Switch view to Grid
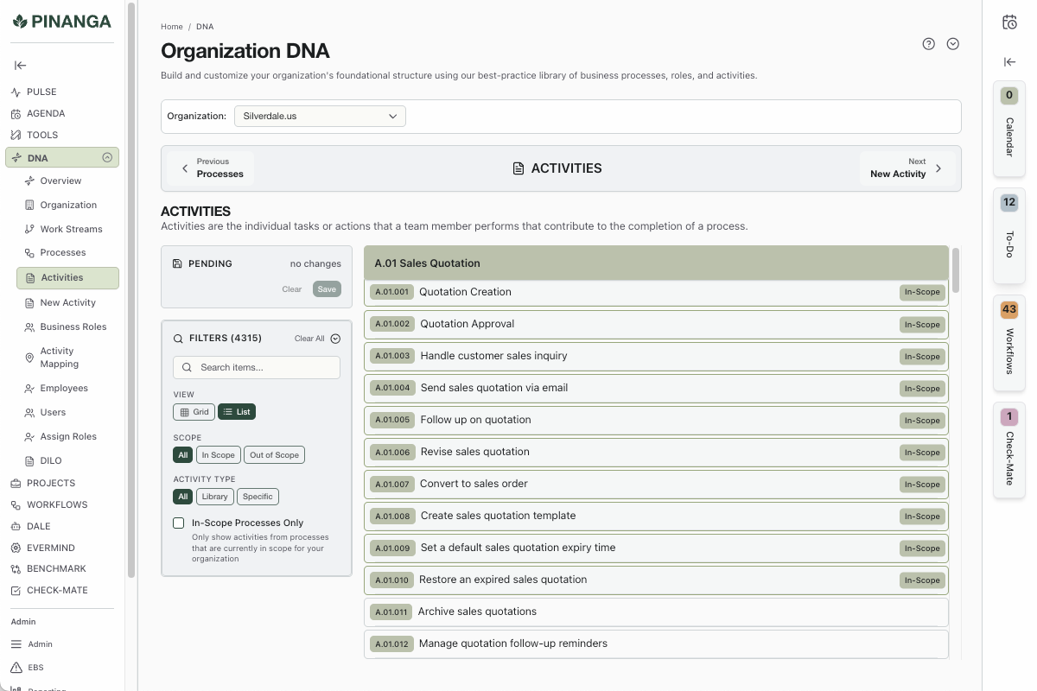The width and height of the screenshot is (1037, 691). 194,412
